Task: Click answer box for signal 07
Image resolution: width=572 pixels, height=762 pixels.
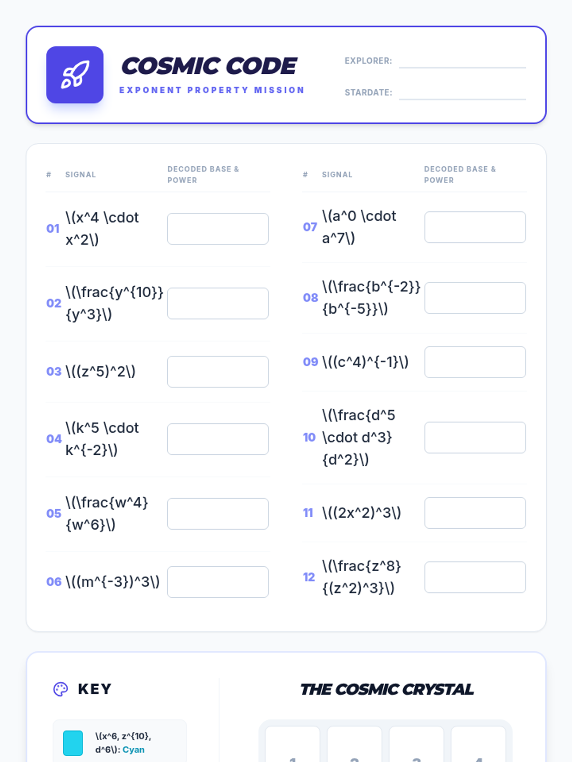Action: (x=475, y=227)
